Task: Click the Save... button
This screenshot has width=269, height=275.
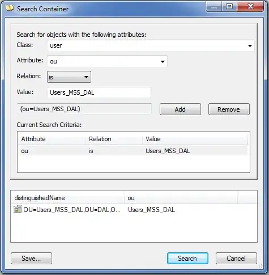Action: [31, 259]
